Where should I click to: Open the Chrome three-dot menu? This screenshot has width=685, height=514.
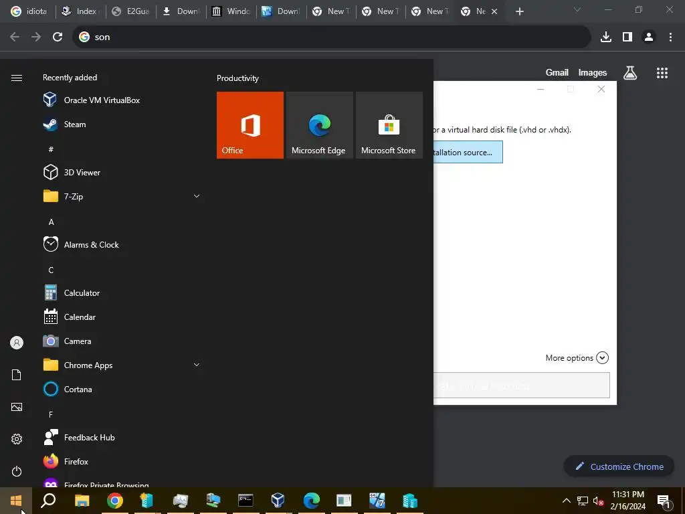(670, 37)
